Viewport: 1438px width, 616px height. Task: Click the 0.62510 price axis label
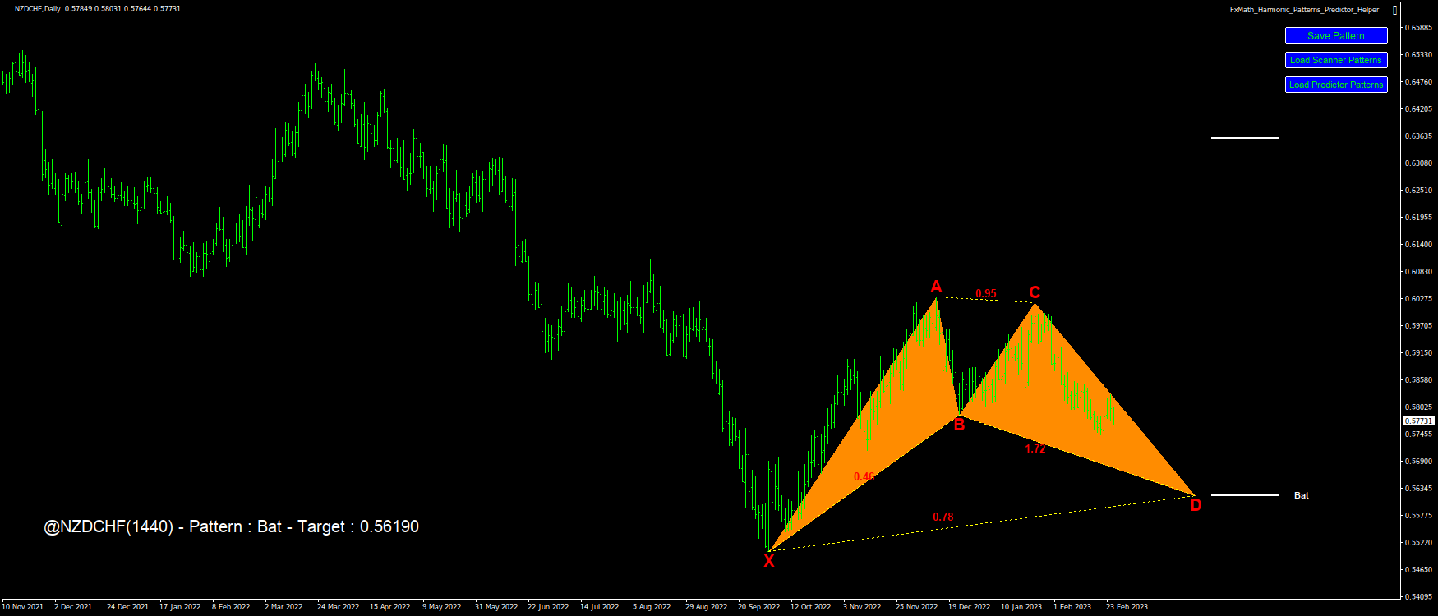coord(1419,190)
